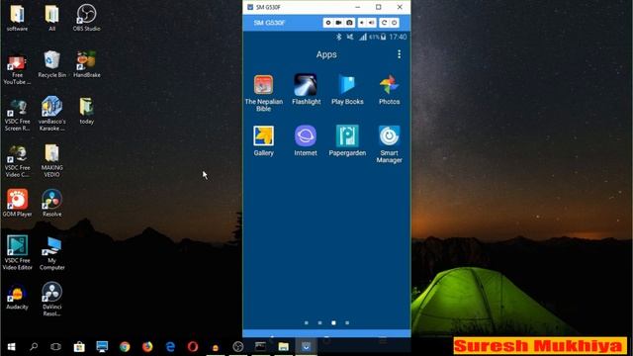Select VSDC Free Video Capture shortcut

click(x=17, y=160)
